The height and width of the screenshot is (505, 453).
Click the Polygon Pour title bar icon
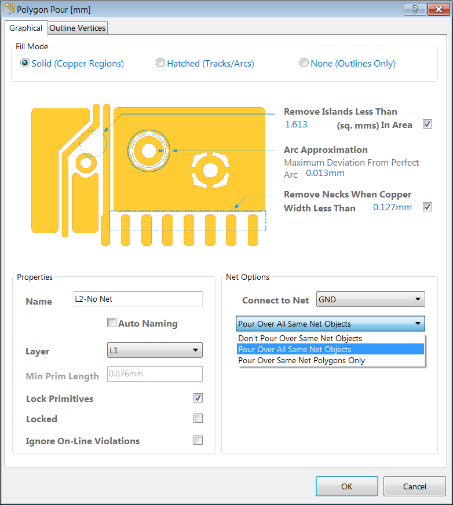click(x=10, y=10)
